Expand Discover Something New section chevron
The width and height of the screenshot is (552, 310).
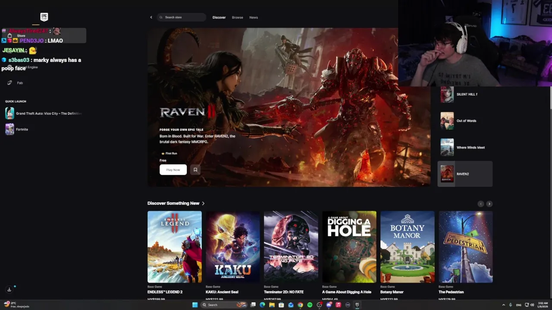203,203
